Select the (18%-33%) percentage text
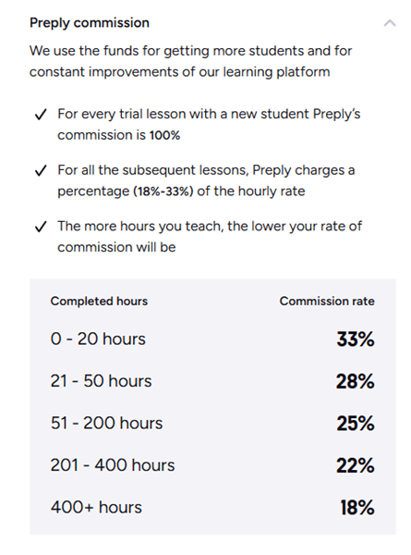 point(163,191)
